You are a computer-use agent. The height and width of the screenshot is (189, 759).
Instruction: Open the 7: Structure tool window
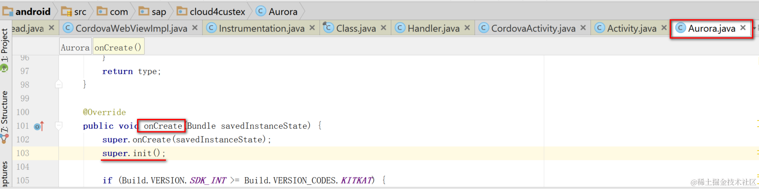tap(5, 117)
